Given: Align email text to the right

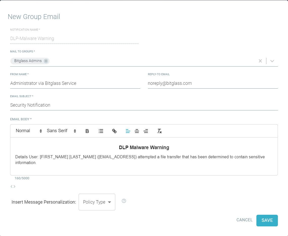Looking at the screenshot, I should pos(146,131).
